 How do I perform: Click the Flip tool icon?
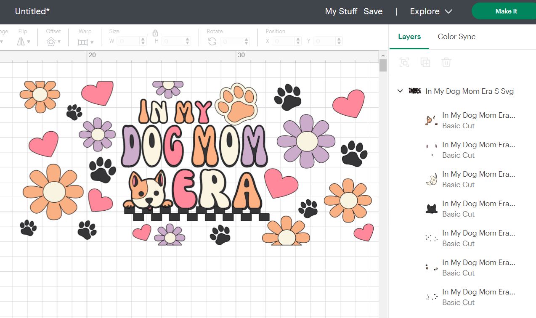coord(21,41)
